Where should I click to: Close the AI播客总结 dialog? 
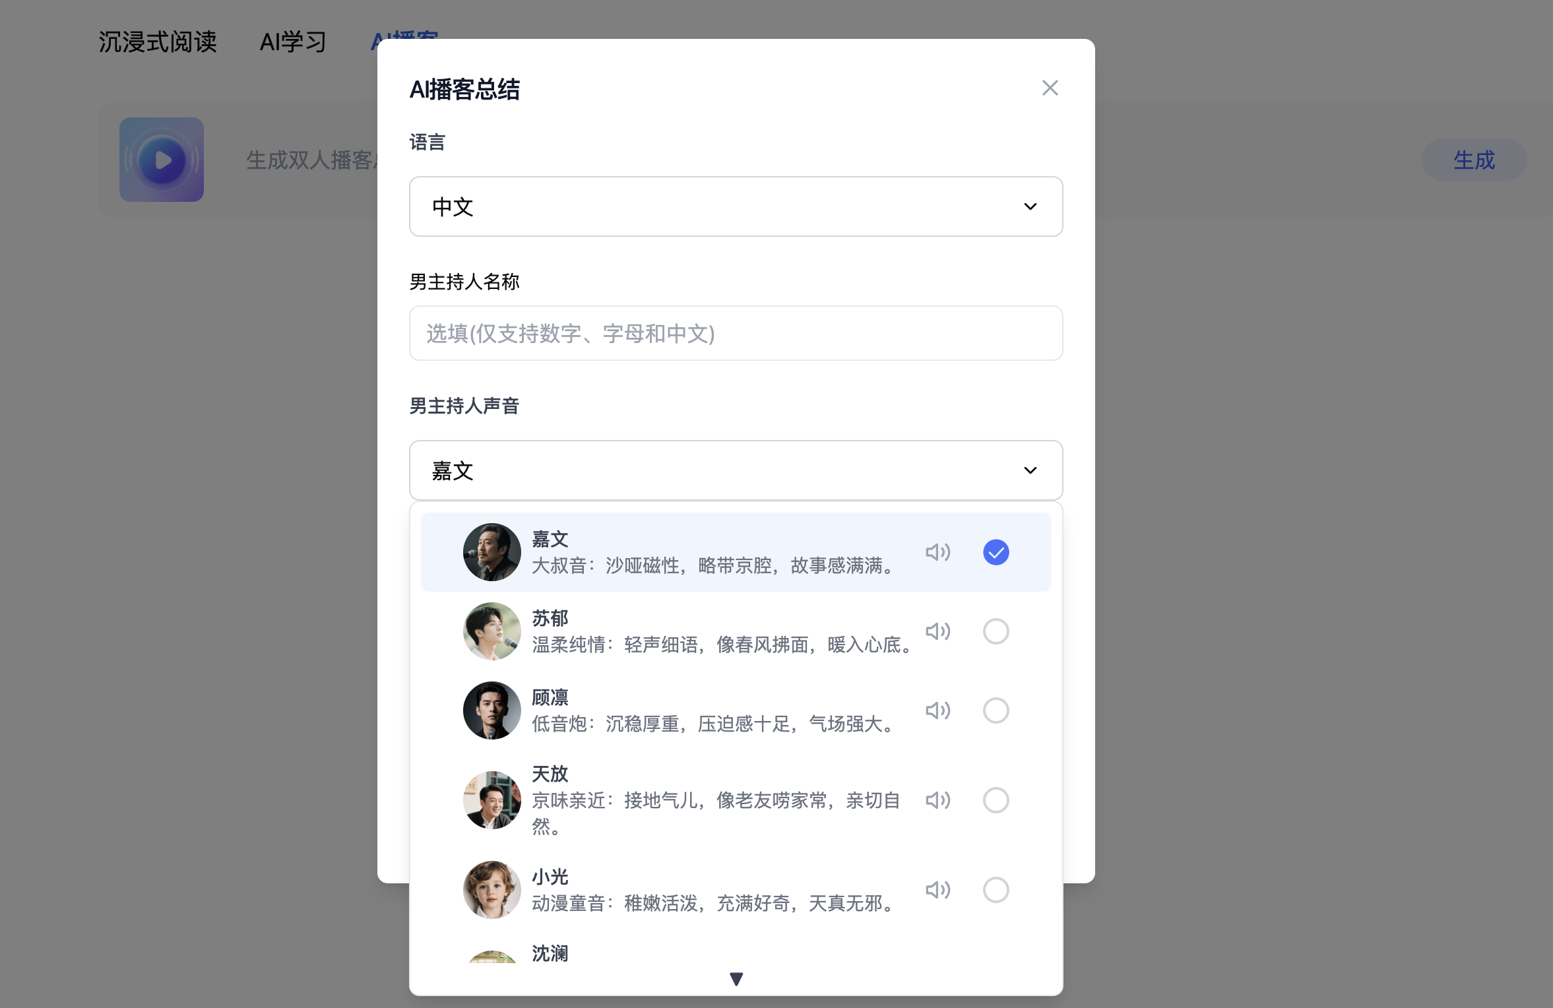pyautogui.click(x=1050, y=88)
